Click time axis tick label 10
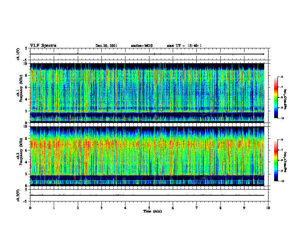The width and height of the screenshot is (302, 233). click(268, 208)
